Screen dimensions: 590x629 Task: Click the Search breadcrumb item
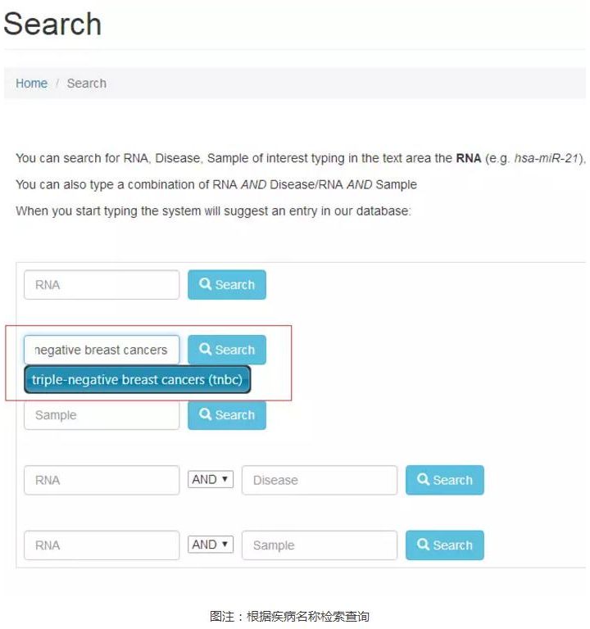coord(87,84)
